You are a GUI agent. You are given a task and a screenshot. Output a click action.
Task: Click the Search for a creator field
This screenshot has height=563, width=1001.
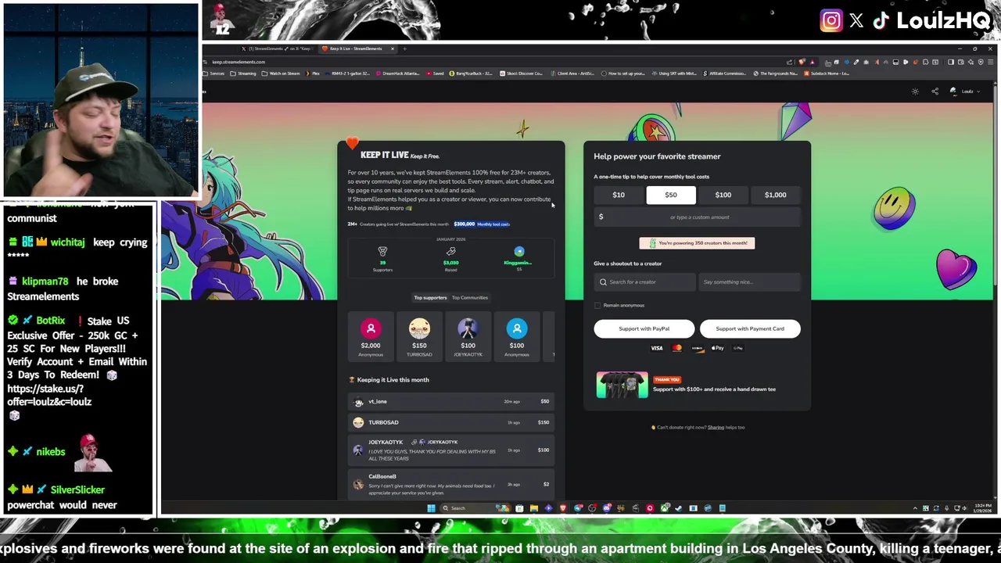click(x=644, y=281)
